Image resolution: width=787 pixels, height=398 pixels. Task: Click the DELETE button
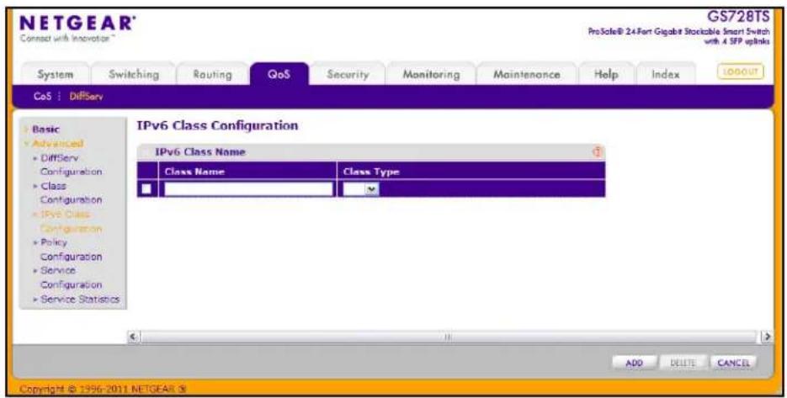(683, 363)
